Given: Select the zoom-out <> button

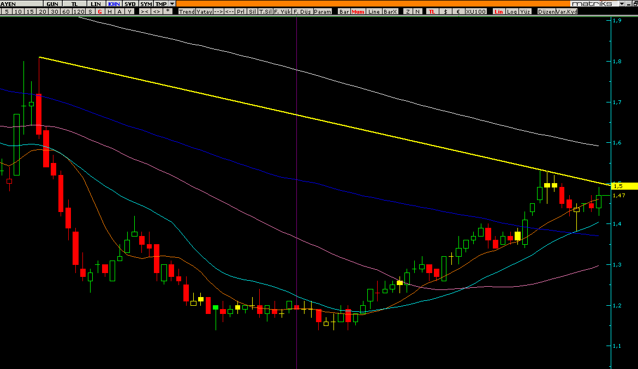Looking at the screenshot, I should click(157, 11).
